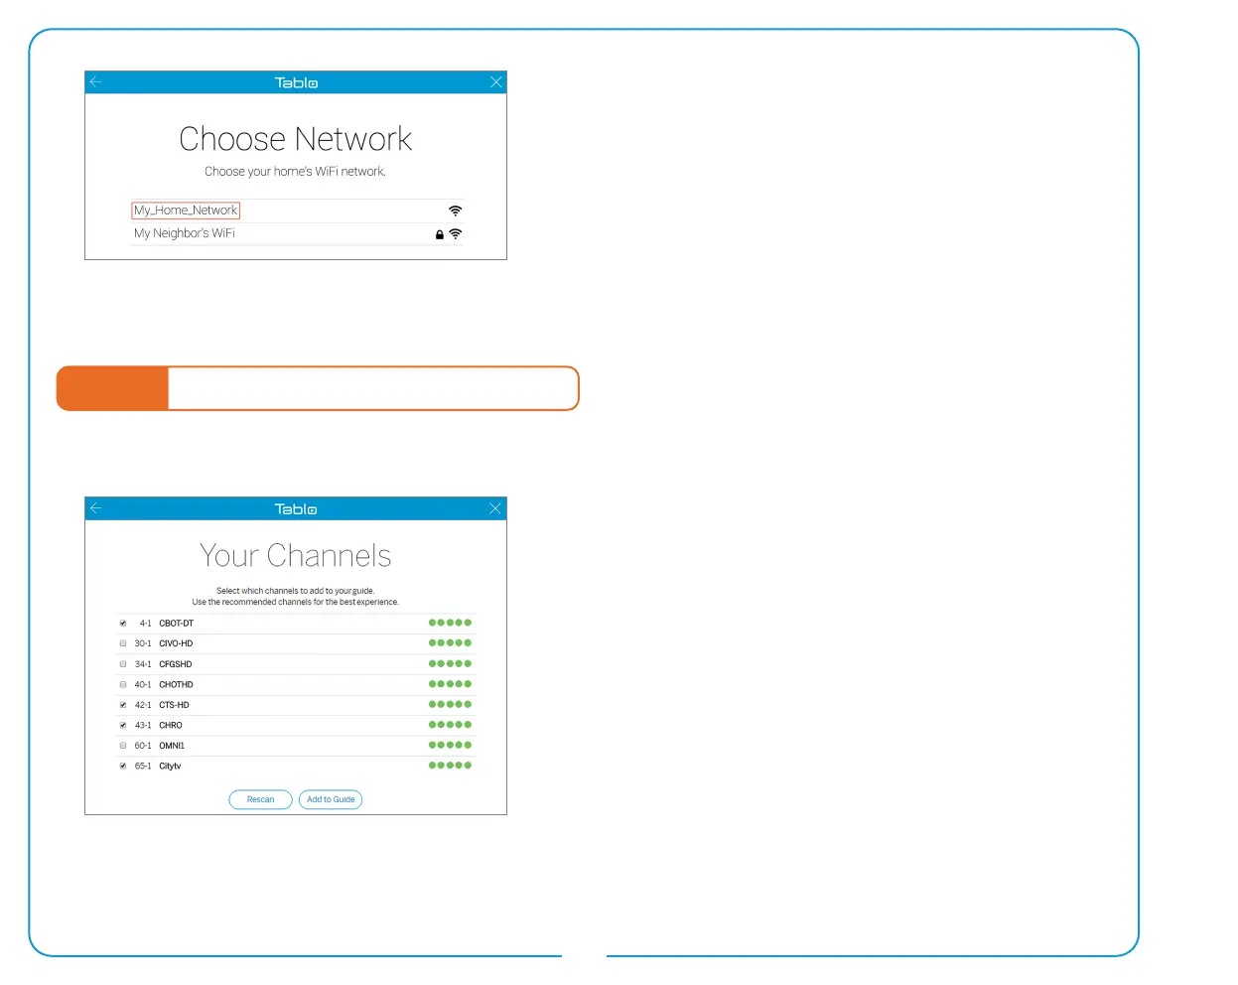The width and height of the screenshot is (1238, 985).
Task: Uncheck the 4-1 CBOT-DT channel checkbox
Action: coord(123,624)
